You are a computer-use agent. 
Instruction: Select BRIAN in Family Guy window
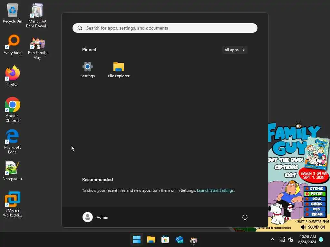pyautogui.click(x=315, y=214)
